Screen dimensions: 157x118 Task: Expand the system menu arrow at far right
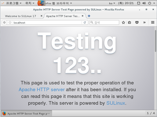click(154, 3)
